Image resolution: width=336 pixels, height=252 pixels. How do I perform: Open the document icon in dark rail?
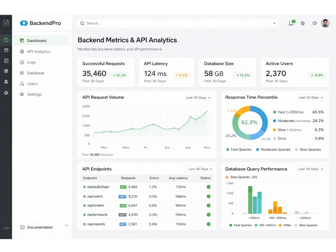click(x=6, y=23)
